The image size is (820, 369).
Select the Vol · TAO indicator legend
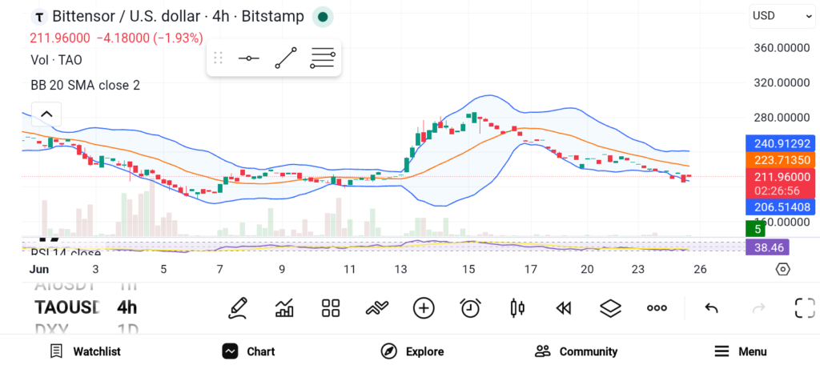(57, 60)
